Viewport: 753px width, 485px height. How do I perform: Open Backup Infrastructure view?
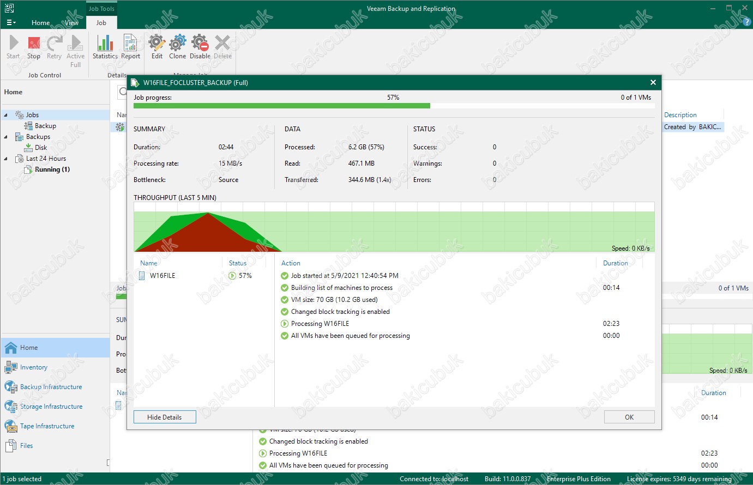tap(56, 387)
